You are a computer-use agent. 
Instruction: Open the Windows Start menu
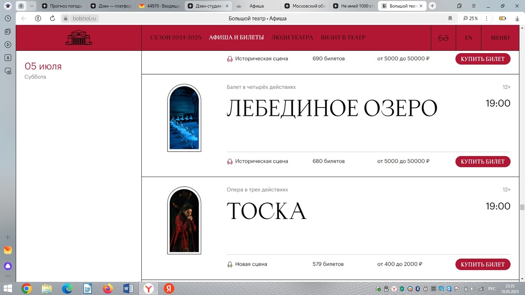[x=7, y=288]
